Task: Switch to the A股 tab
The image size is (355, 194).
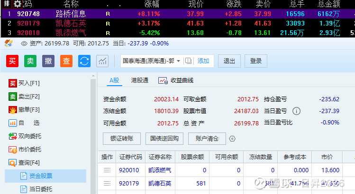Action: coord(114,80)
